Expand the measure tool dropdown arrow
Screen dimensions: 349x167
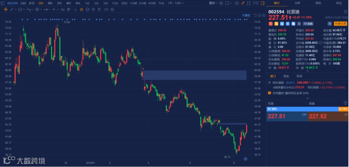50,10
